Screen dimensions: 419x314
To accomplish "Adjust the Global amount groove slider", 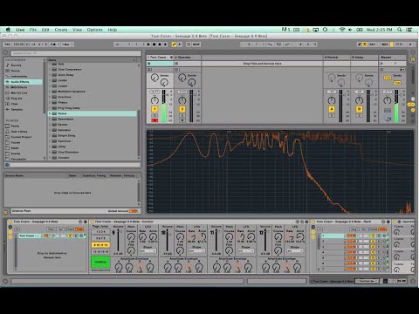I will 134,211.
